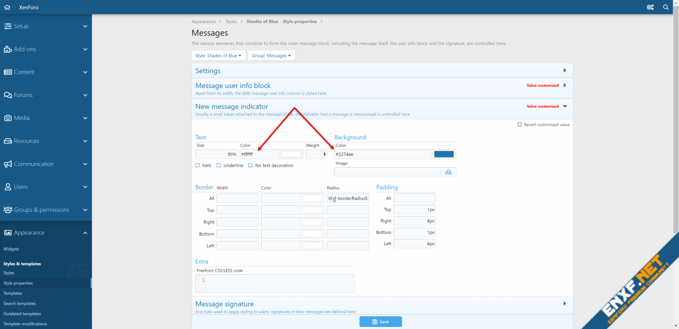Open the Group: Messages dropdown

click(x=271, y=56)
